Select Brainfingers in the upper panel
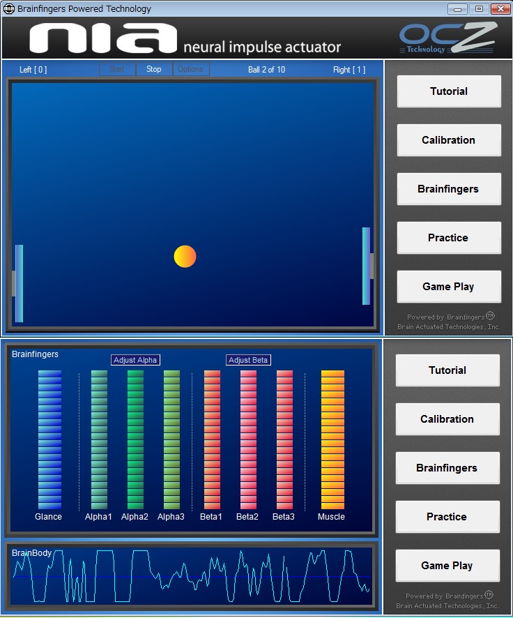 tap(449, 189)
